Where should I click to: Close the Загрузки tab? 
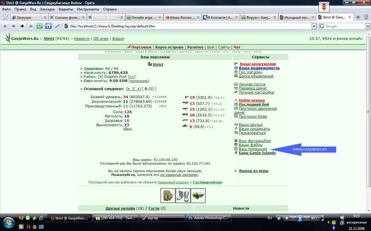click(x=45, y=17)
